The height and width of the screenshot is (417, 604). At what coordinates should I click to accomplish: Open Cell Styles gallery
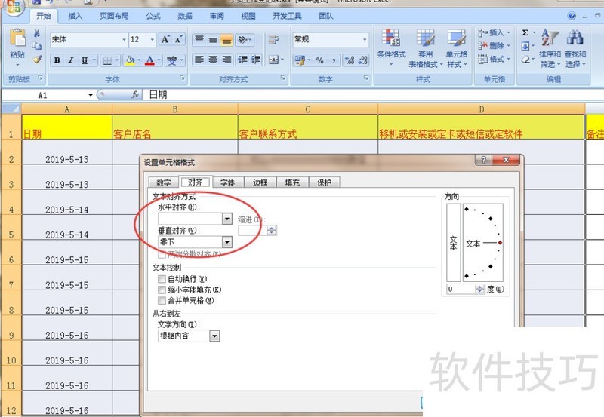(457, 48)
